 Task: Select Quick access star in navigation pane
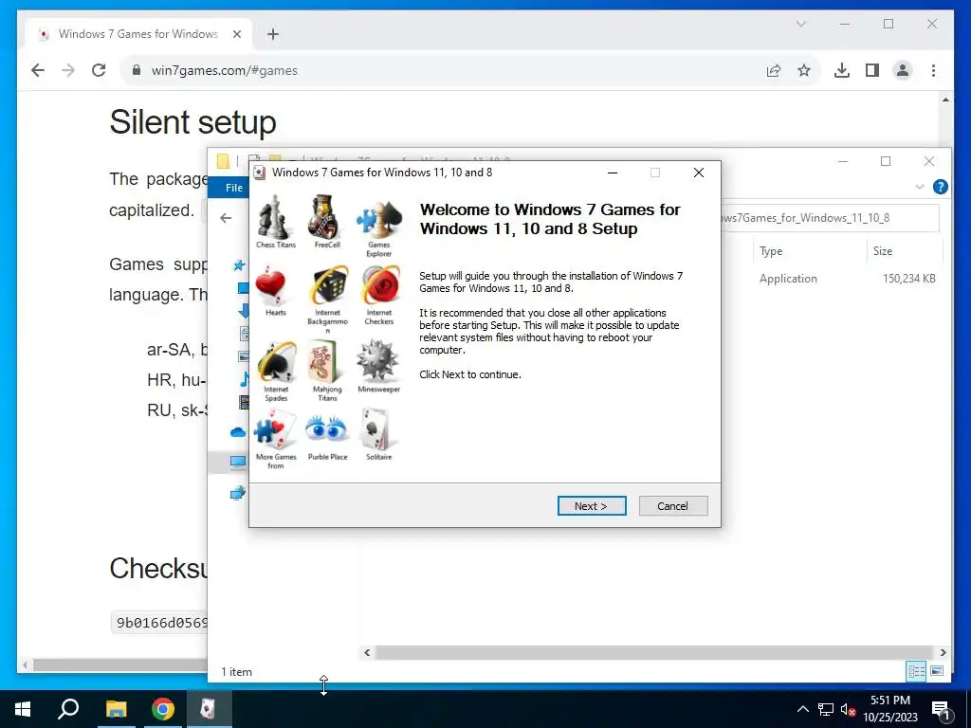(238, 265)
